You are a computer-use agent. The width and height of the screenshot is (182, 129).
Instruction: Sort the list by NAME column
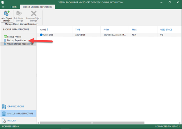click(x=43, y=30)
